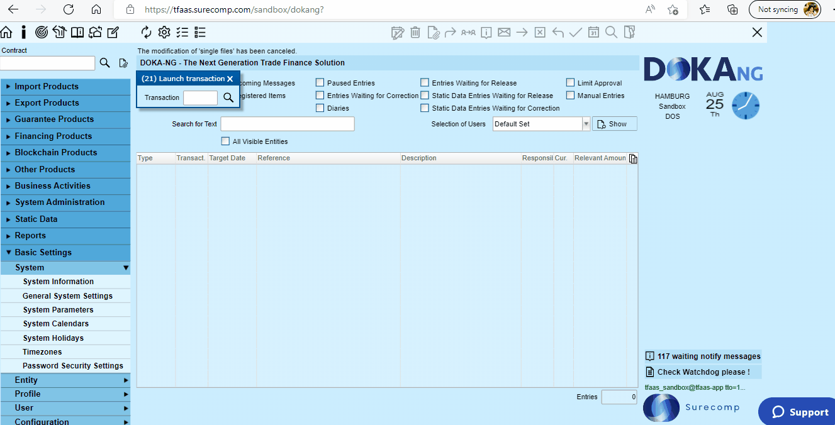Check the Diaries checkbox
This screenshot has width=835, height=425.
tap(320, 108)
